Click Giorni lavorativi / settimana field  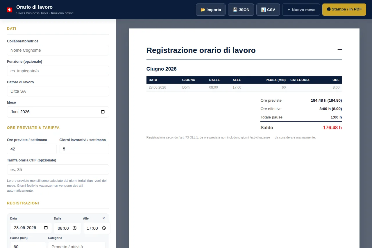84,149
